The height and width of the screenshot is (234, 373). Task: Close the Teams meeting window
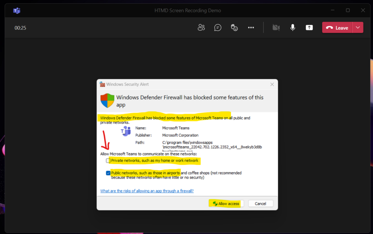363,10
